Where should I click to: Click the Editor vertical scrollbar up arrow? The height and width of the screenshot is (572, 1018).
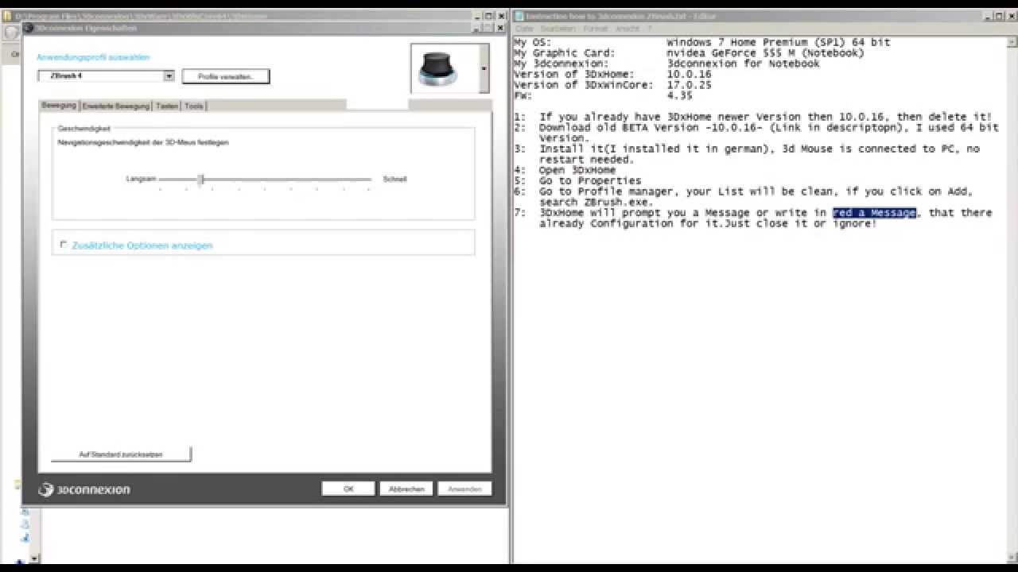point(1013,41)
